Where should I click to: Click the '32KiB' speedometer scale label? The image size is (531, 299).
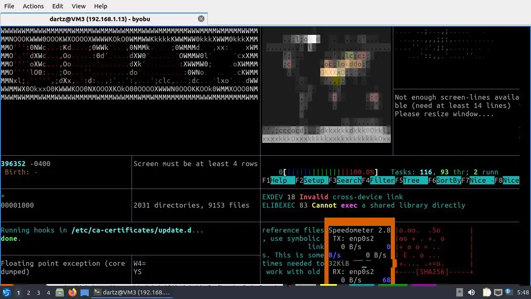[339, 263]
